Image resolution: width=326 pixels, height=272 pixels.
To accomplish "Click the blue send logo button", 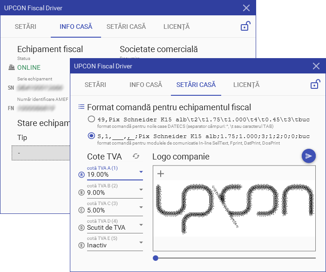I will point(308,156).
